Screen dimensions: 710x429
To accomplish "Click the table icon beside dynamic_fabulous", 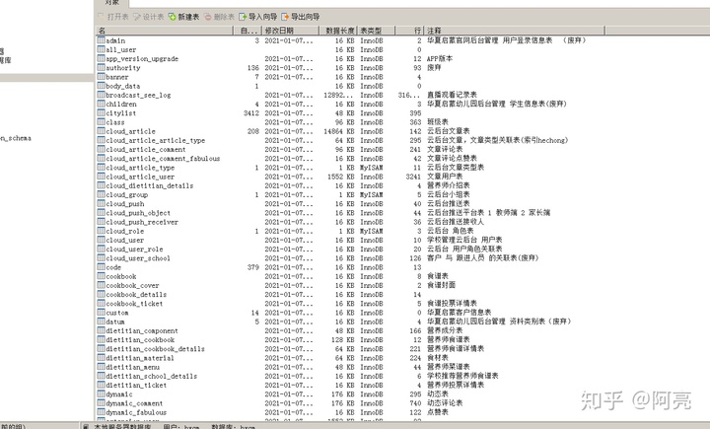I will coord(101,411).
